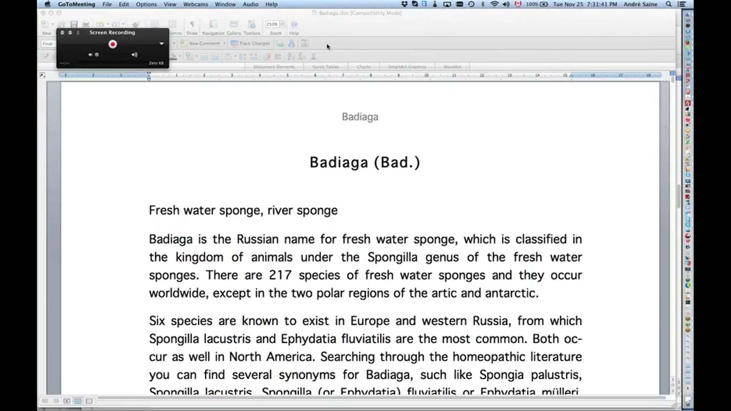Click the AutoSum sigma icon
Screen dimensions: 731x411
pos(313,57)
